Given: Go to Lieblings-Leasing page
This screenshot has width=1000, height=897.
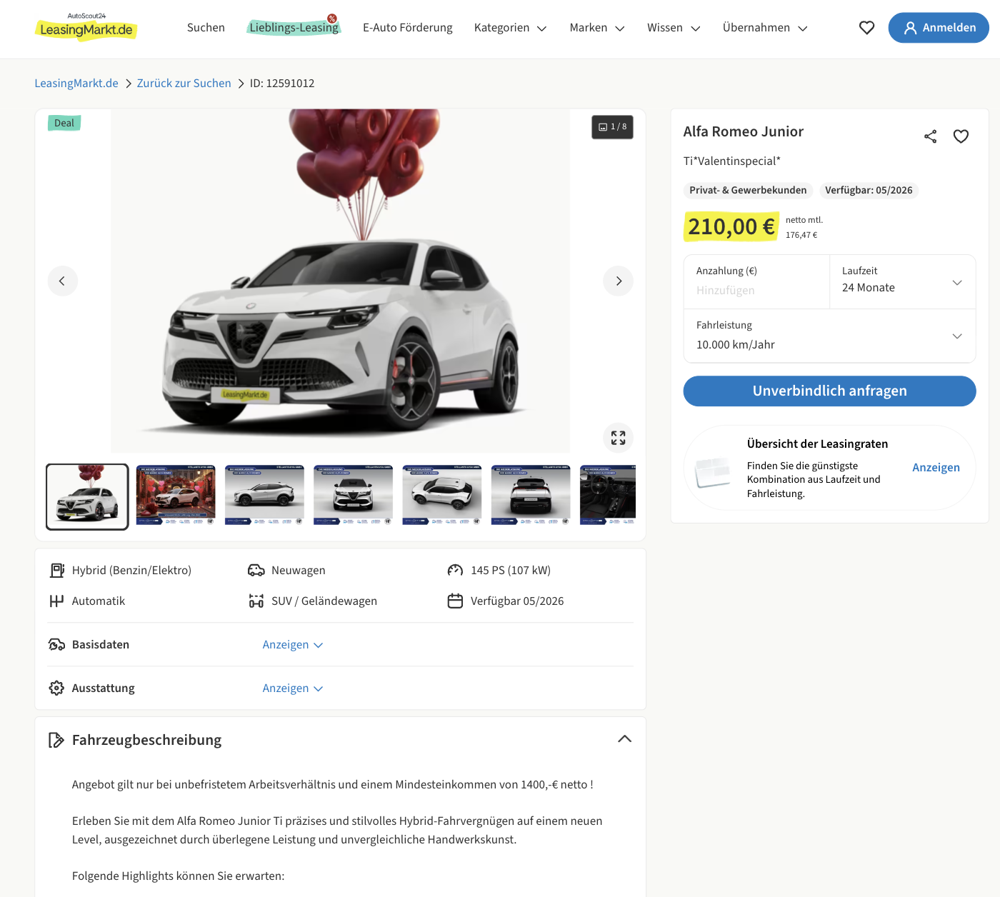Looking at the screenshot, I should pyautogui.click(x=294, y=28).
